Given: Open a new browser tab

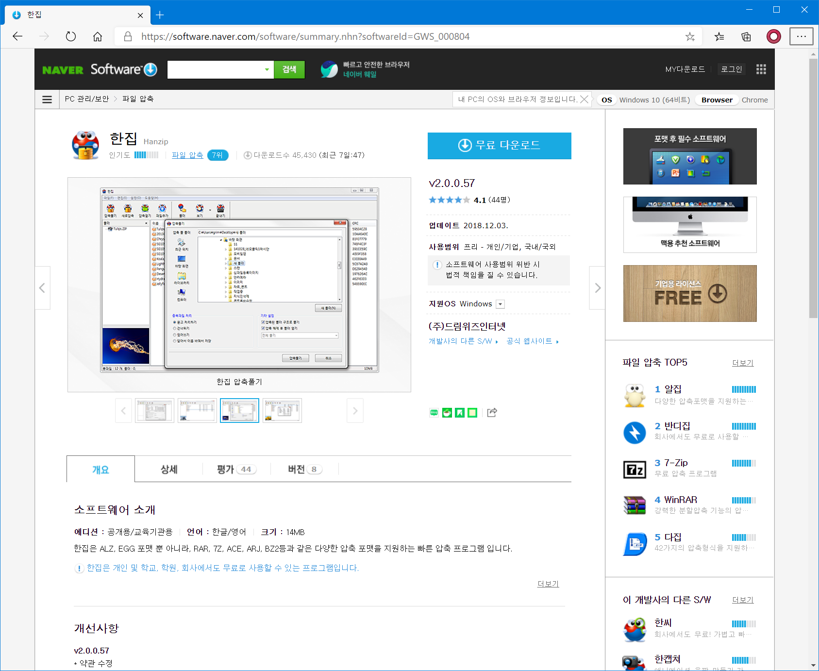Looking at the screenshot, I should (x=160, y=15).
